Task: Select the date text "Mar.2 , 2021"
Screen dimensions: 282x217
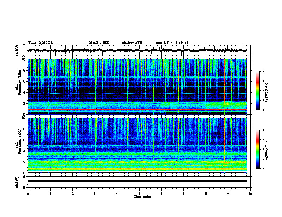Action: click(99, 43)
